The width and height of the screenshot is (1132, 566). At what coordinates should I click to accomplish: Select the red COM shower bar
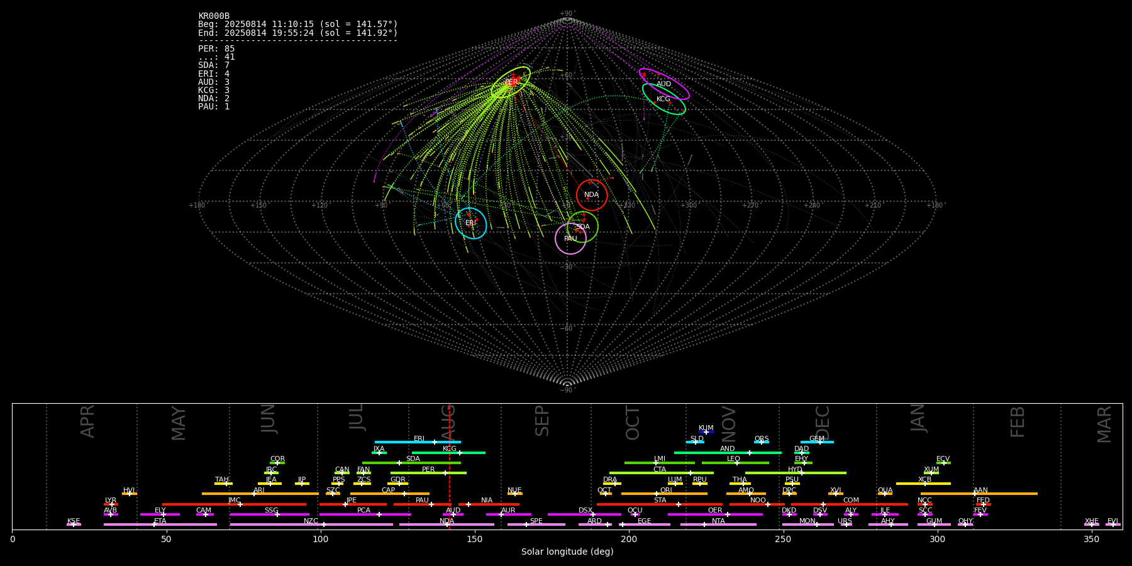pos(850,504)
